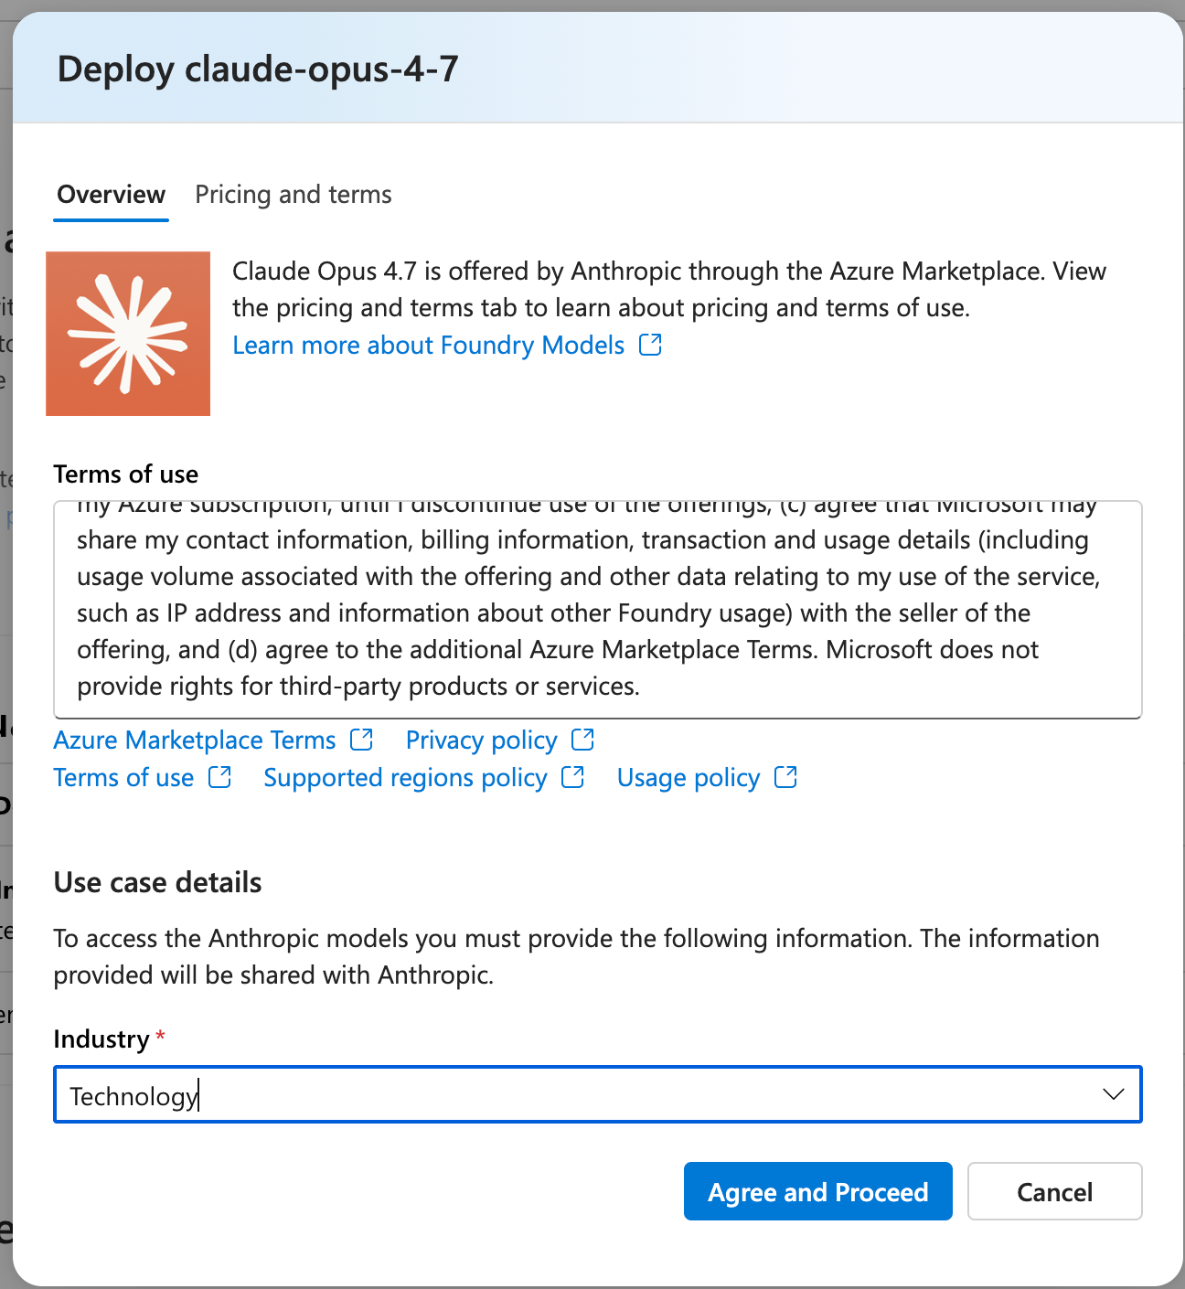Open the Pricing and terms tab
The image size is (1185, 1289).
tap(294, 195)
